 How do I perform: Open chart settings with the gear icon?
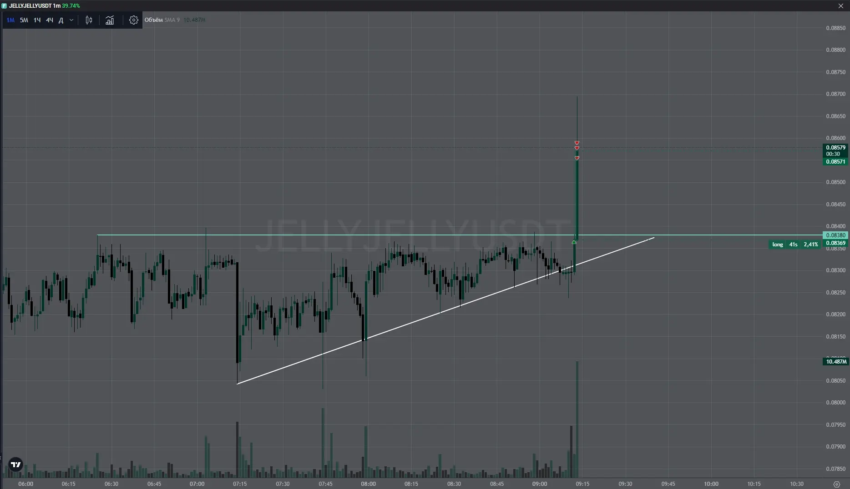click(x=133, y=20)
